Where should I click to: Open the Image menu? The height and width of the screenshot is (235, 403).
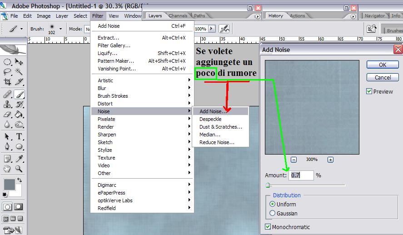coord(44,16)
